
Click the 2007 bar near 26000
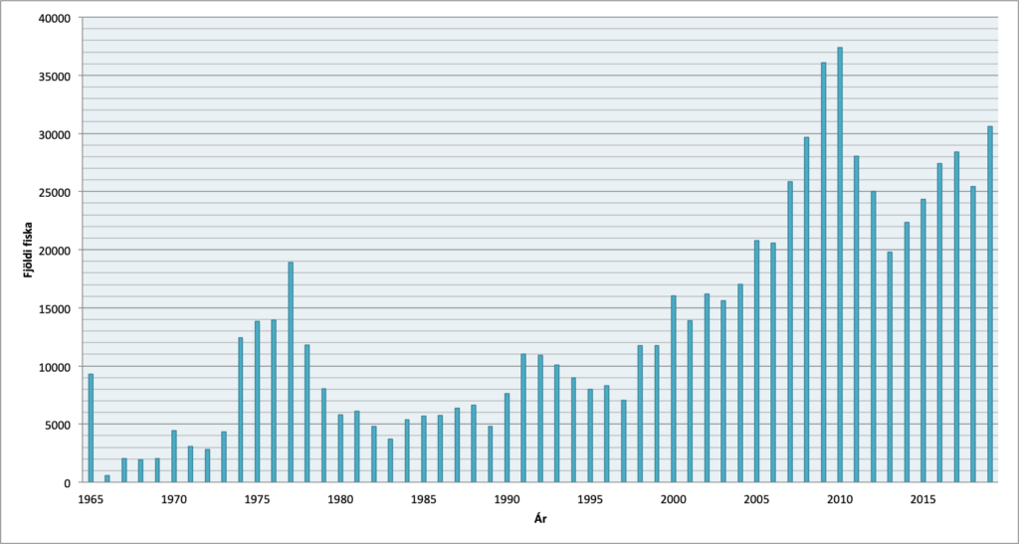[x=790, y=332]
